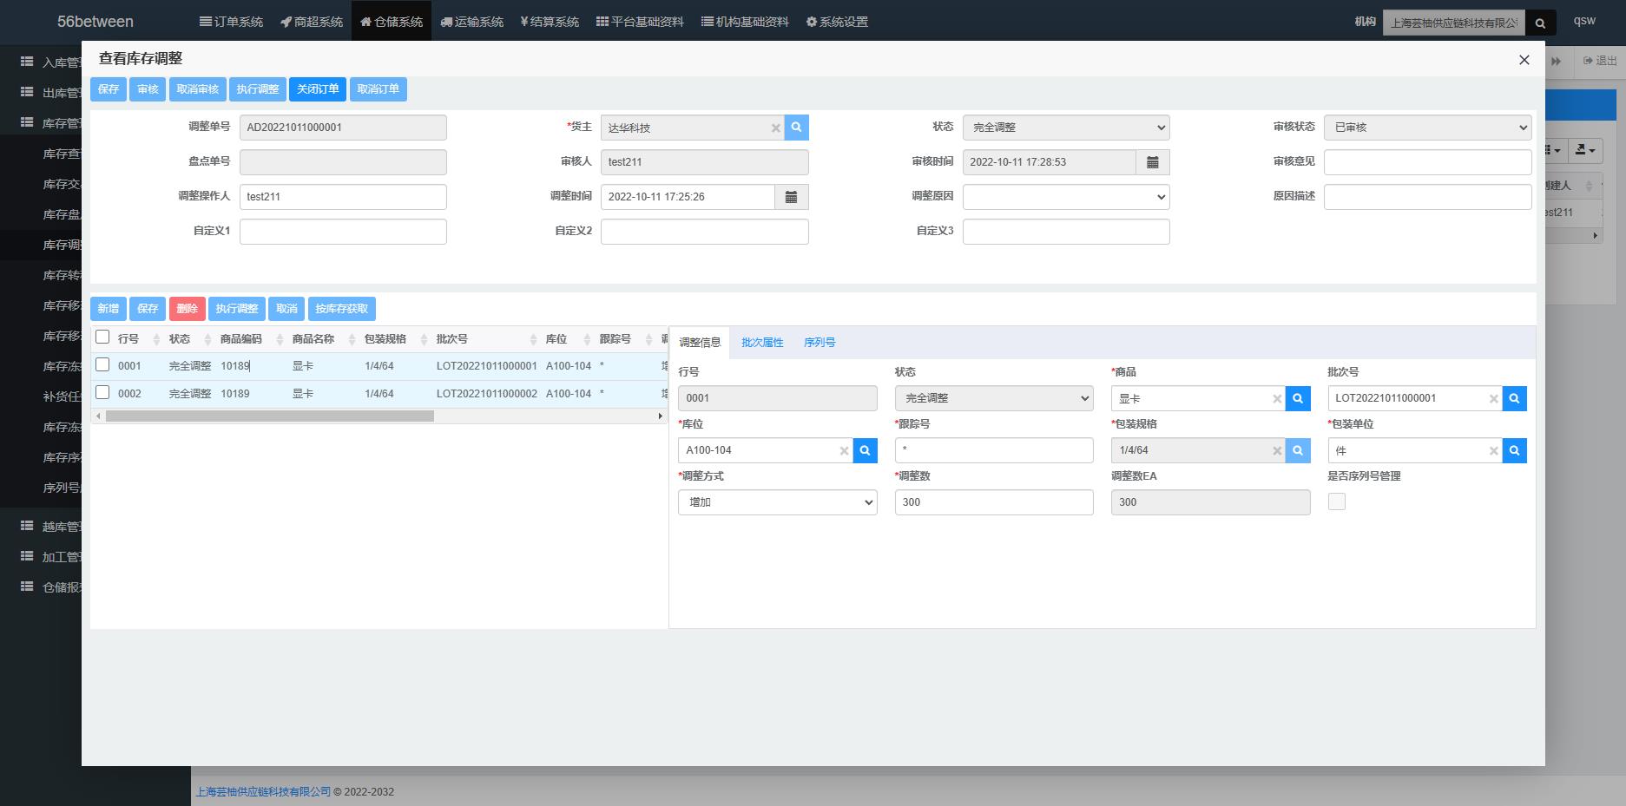Clear the 包装规格 field 1/4/64
Screen dimensions: 1626x806
pos(1277,451)
